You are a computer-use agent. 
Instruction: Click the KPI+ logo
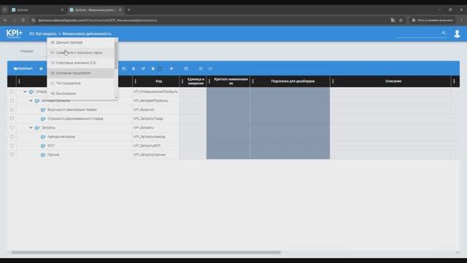(x=14, y=34)
